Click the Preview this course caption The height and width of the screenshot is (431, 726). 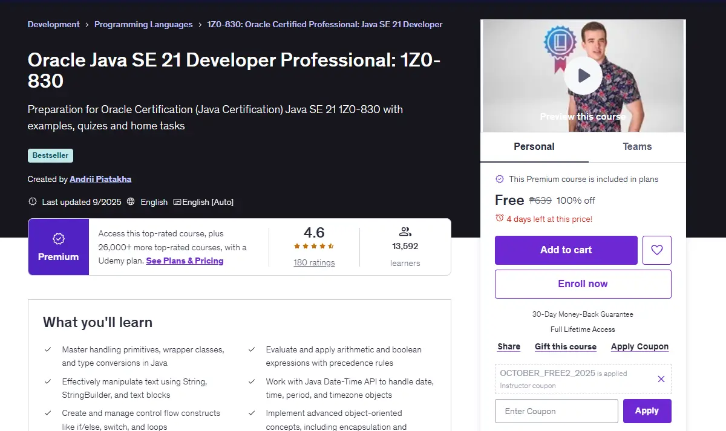point(583,117)
